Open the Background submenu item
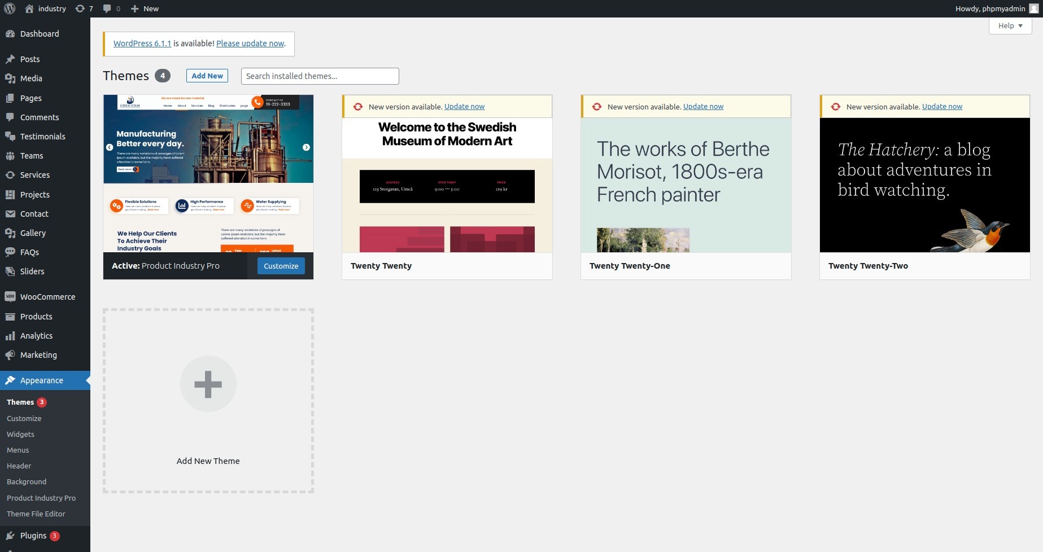 27,482
